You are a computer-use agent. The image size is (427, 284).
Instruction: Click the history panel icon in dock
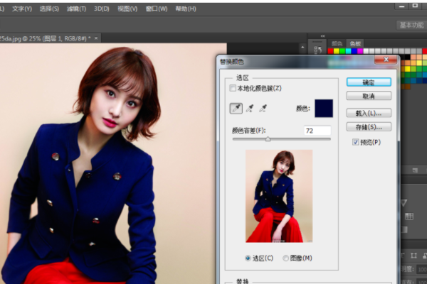pyautogui.click(x=317, y=50)
